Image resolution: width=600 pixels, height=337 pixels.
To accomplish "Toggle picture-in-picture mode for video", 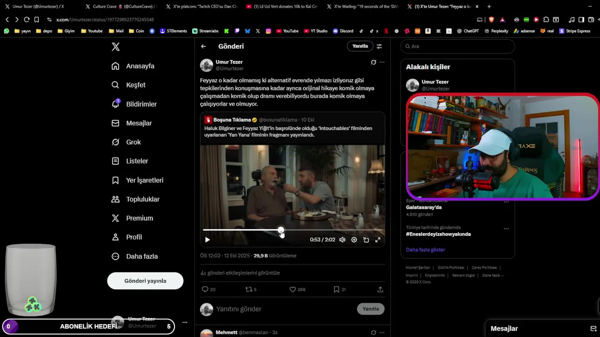I will coord(366,240).
